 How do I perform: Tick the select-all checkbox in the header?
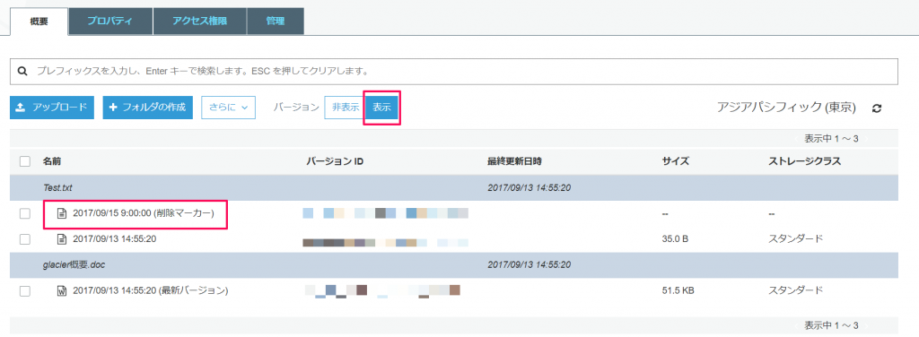pos(25,161)
